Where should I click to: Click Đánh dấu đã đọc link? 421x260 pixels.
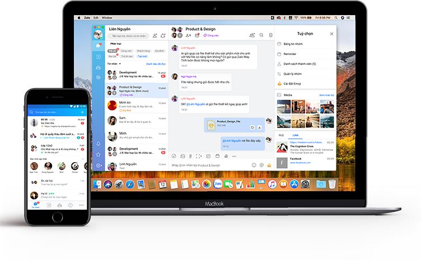pyautogui.click(x=156, y=64)
